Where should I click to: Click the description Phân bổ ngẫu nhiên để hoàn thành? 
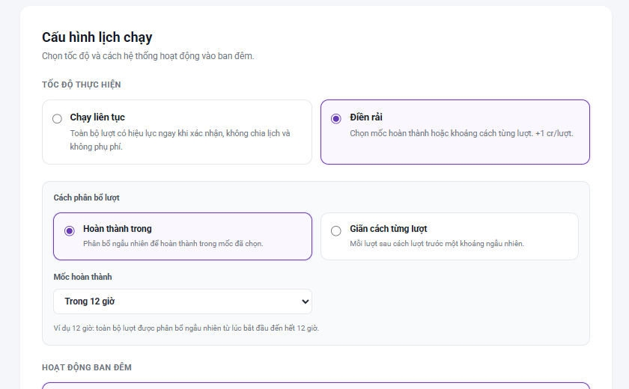(x=173, y=244)
